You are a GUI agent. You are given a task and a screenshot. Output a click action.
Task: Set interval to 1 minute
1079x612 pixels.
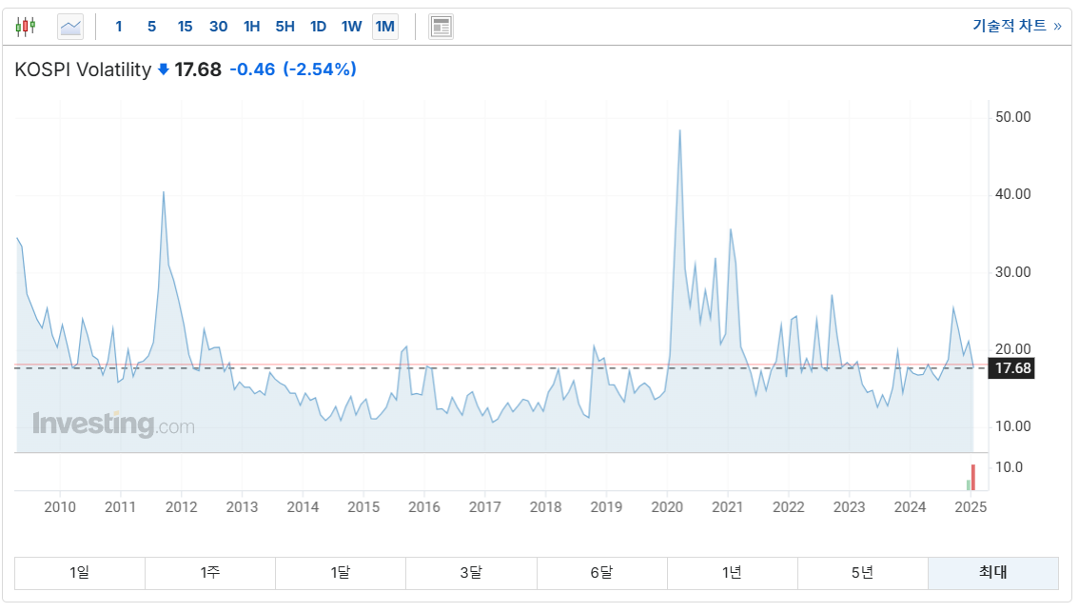coord(119,27)
